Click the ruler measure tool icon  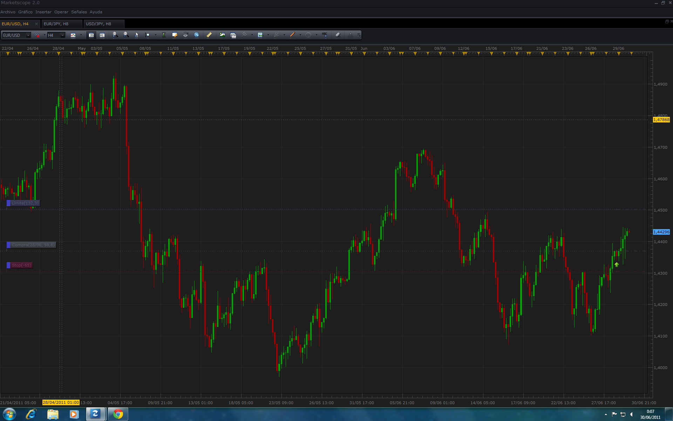(209, 35)
